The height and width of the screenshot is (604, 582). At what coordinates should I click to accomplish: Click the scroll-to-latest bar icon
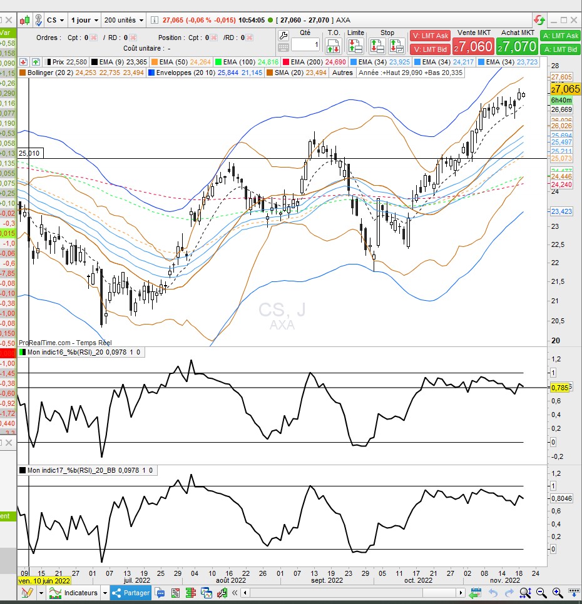(x=573, y=593)
